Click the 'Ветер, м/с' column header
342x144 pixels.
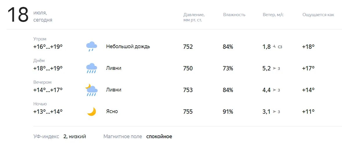[x=273, y=15]
